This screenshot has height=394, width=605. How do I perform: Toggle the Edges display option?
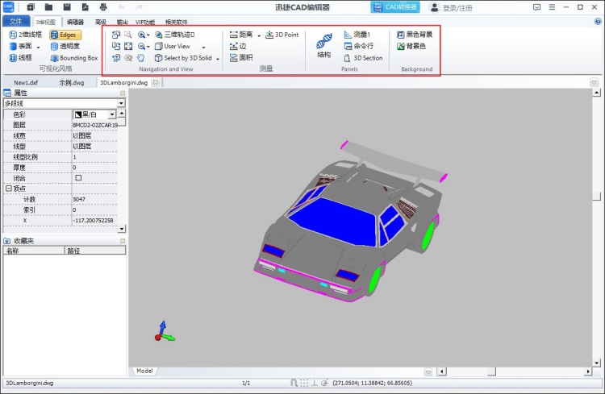(x=65, y=35)
